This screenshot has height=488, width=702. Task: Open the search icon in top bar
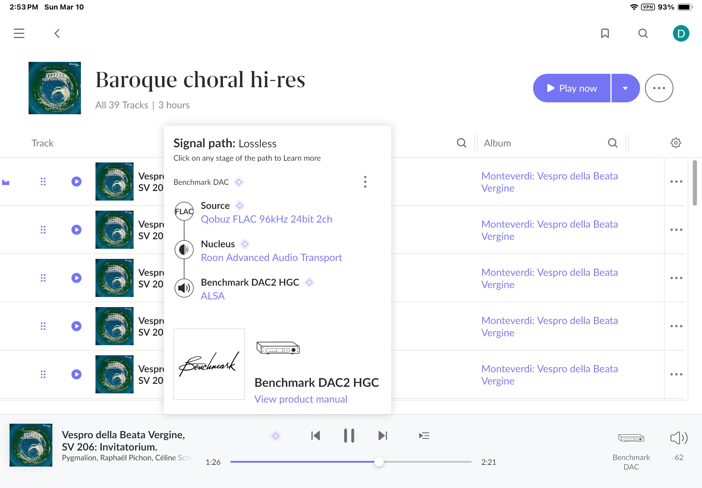pyautogui.click(x=643, y=33)
